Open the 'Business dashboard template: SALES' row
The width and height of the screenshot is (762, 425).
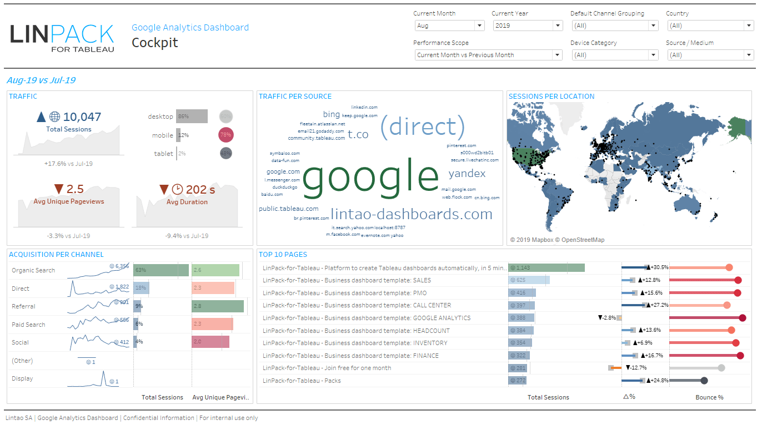(x=347, y=280)
